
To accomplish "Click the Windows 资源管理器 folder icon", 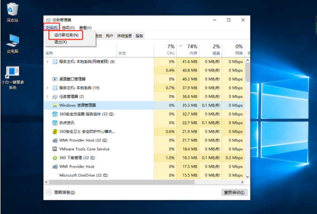I will point(55,105).
